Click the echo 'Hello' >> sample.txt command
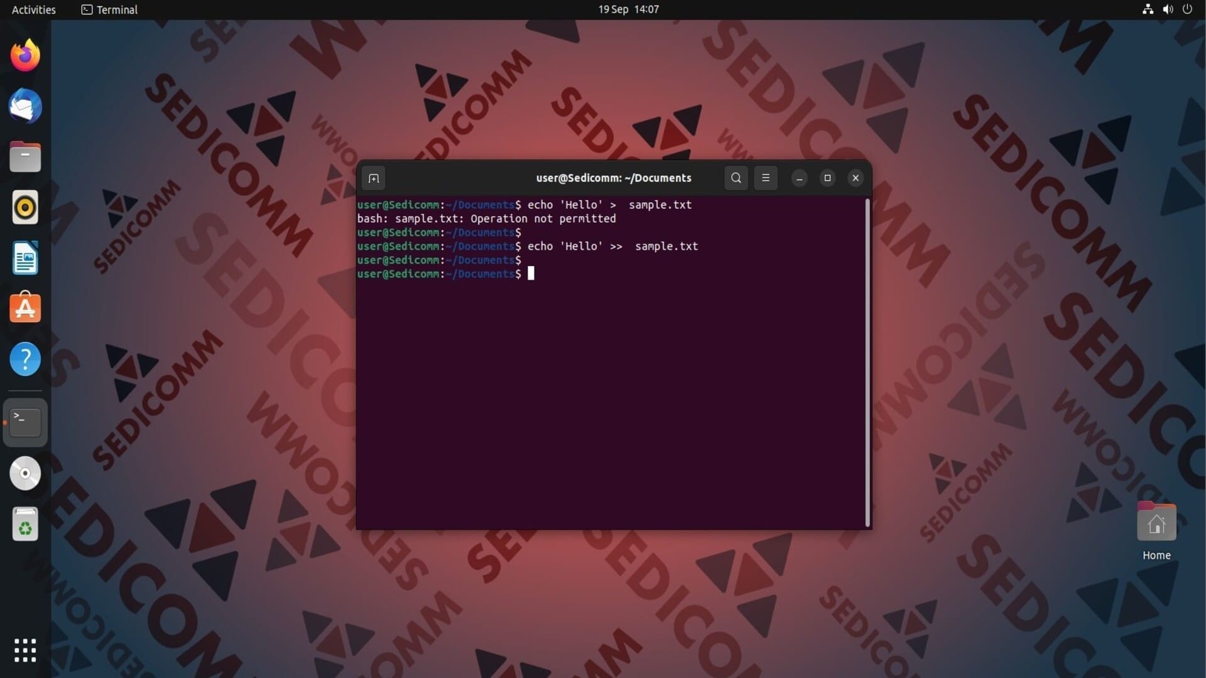 pos(612,246)
